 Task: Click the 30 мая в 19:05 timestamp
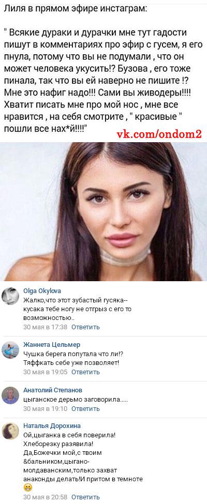[x=46, y=372]
